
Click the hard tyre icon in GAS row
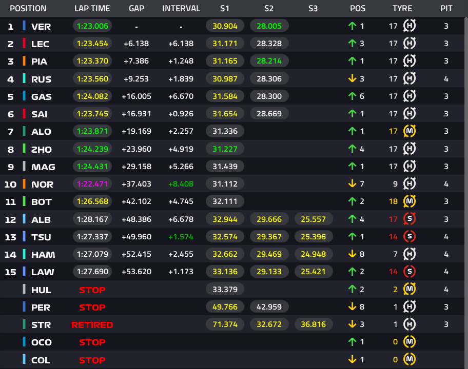(410, 96)
